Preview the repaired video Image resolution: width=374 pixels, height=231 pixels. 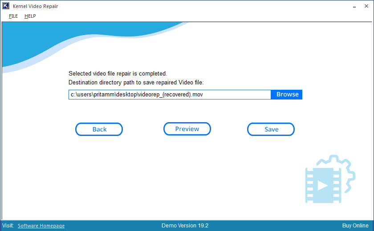[x=187, y=129]
